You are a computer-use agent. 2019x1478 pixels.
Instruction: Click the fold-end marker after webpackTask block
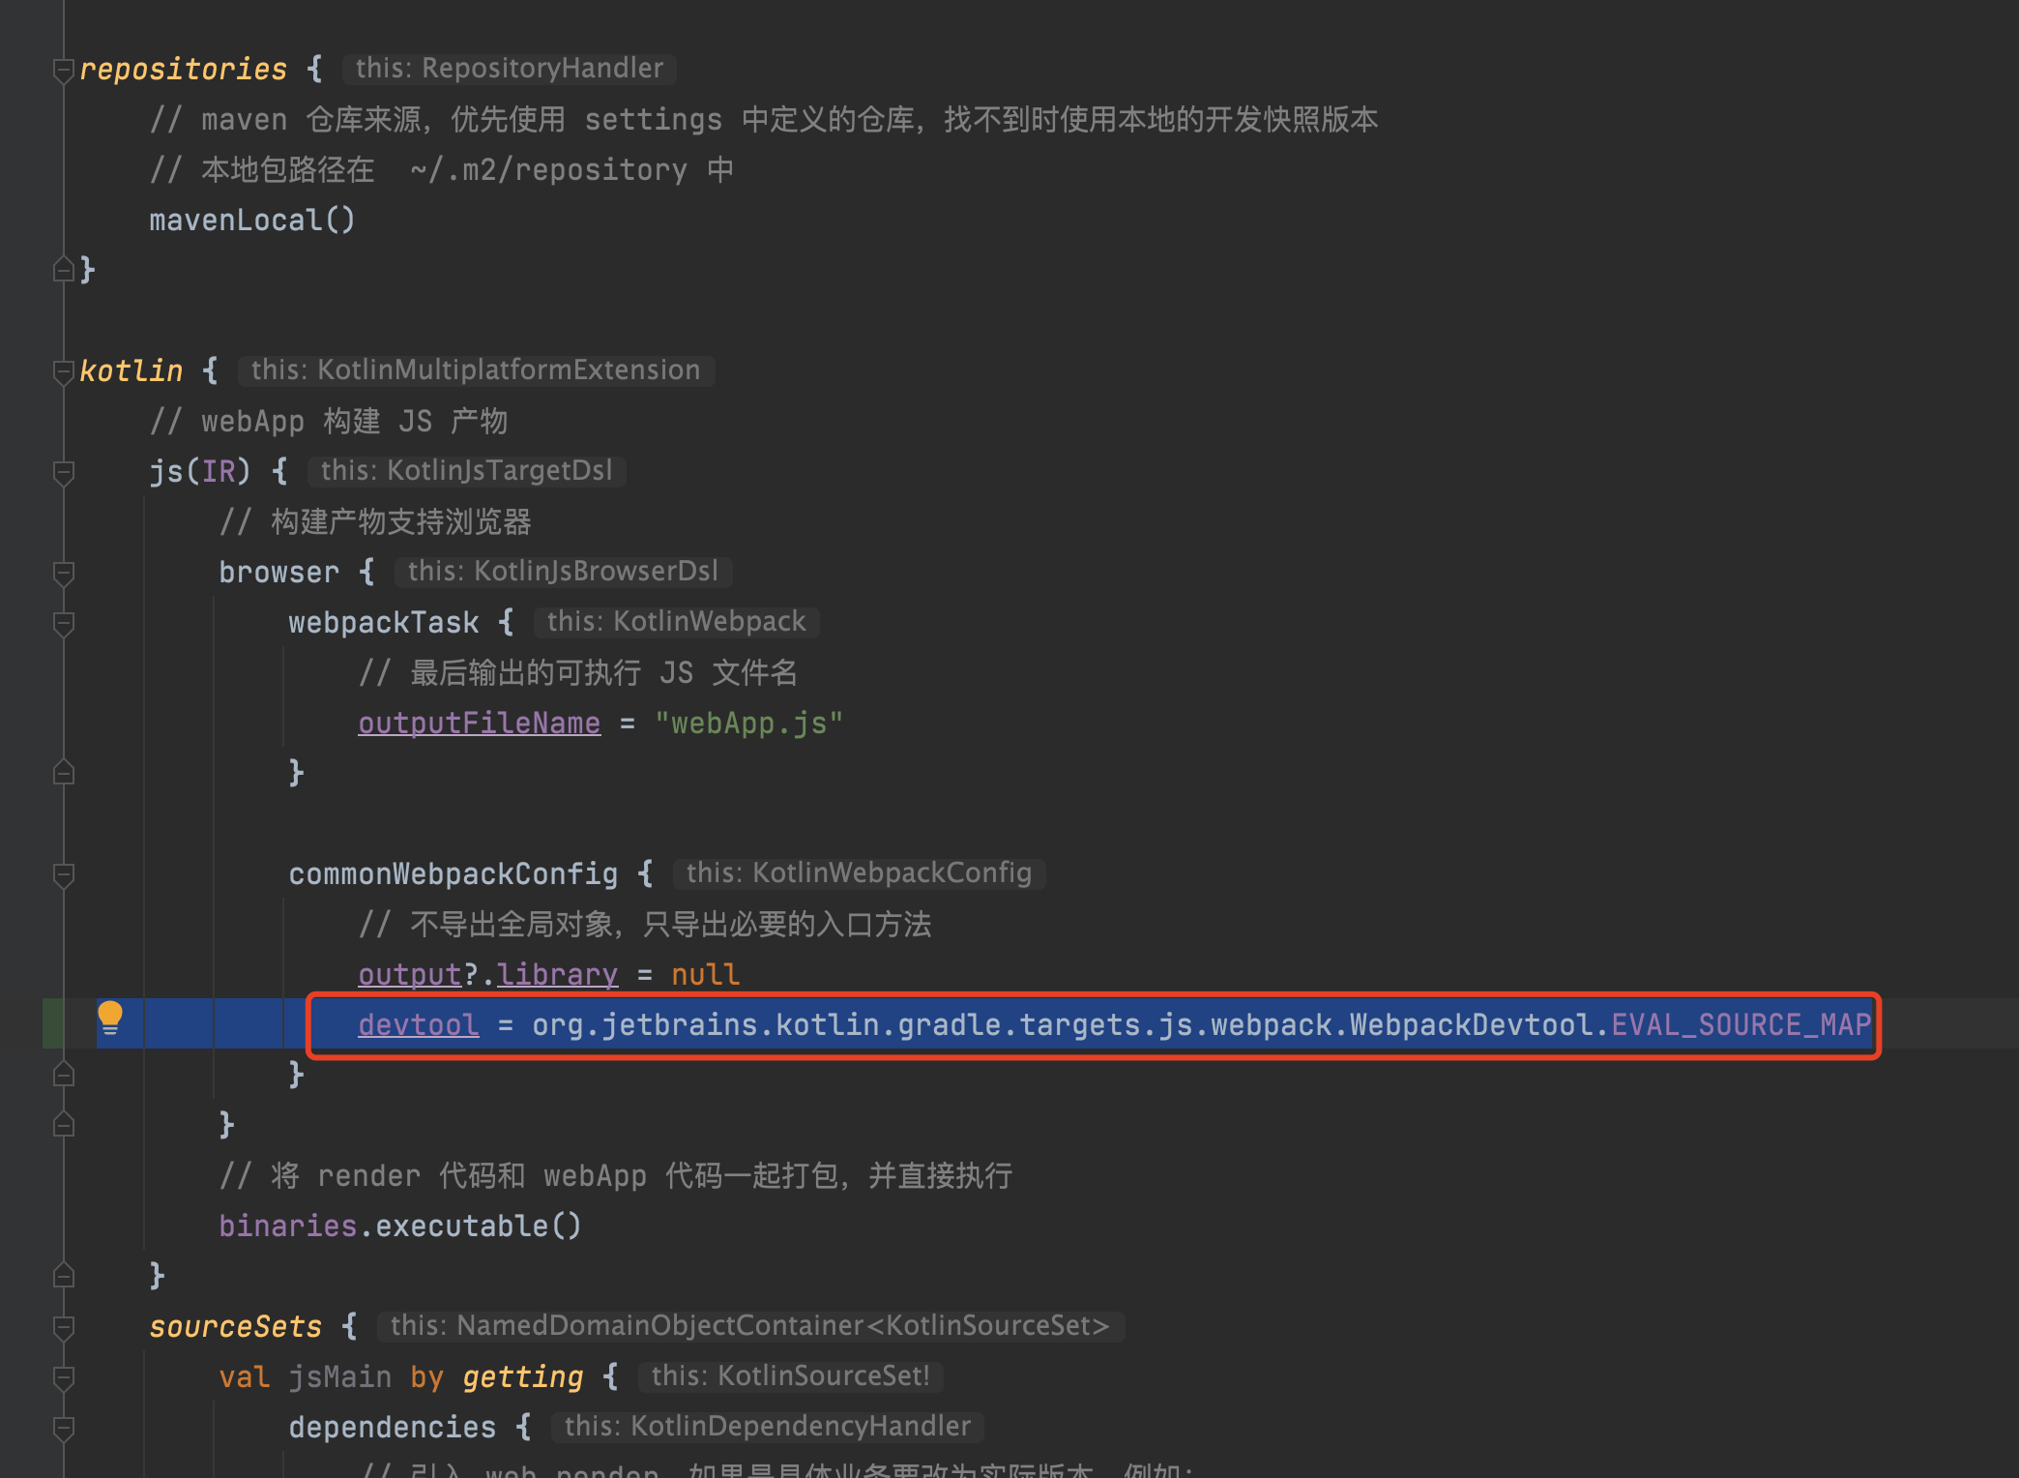click(64, 773)
